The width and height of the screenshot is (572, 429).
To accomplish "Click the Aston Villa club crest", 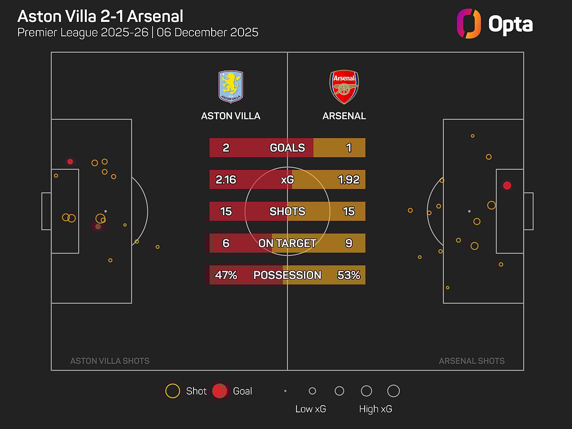I will pos(231,86).
